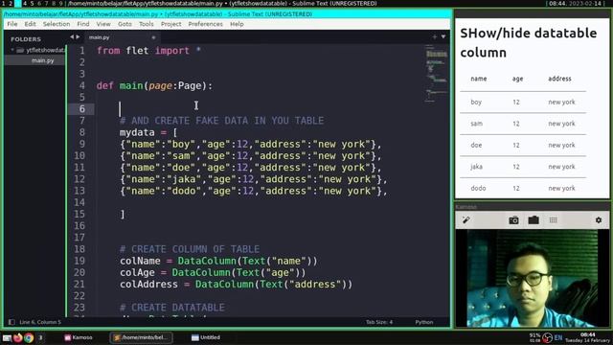Screen dimensions: 613x345
Task: Open the File menu
Action: pyautogui.click(x=12, y=24)
